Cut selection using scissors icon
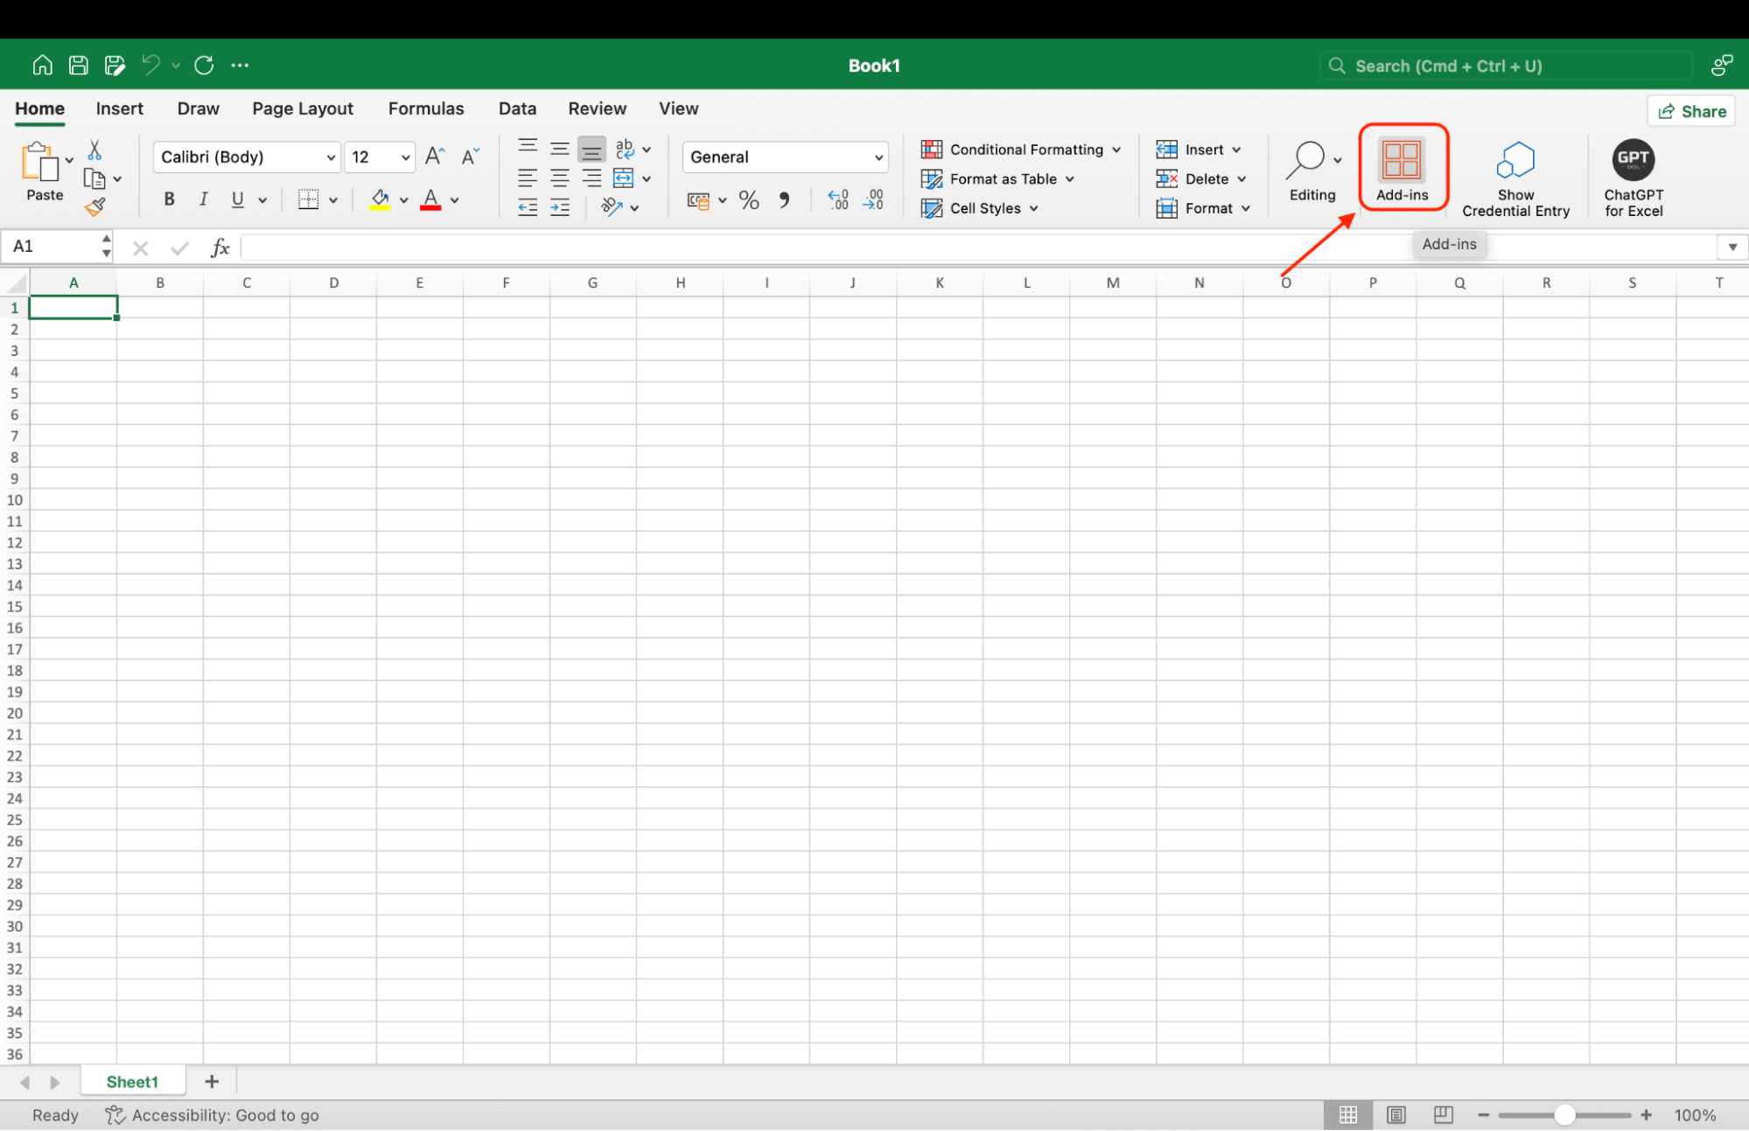This screenshot has height=1131, width=1749. (94, 150)
